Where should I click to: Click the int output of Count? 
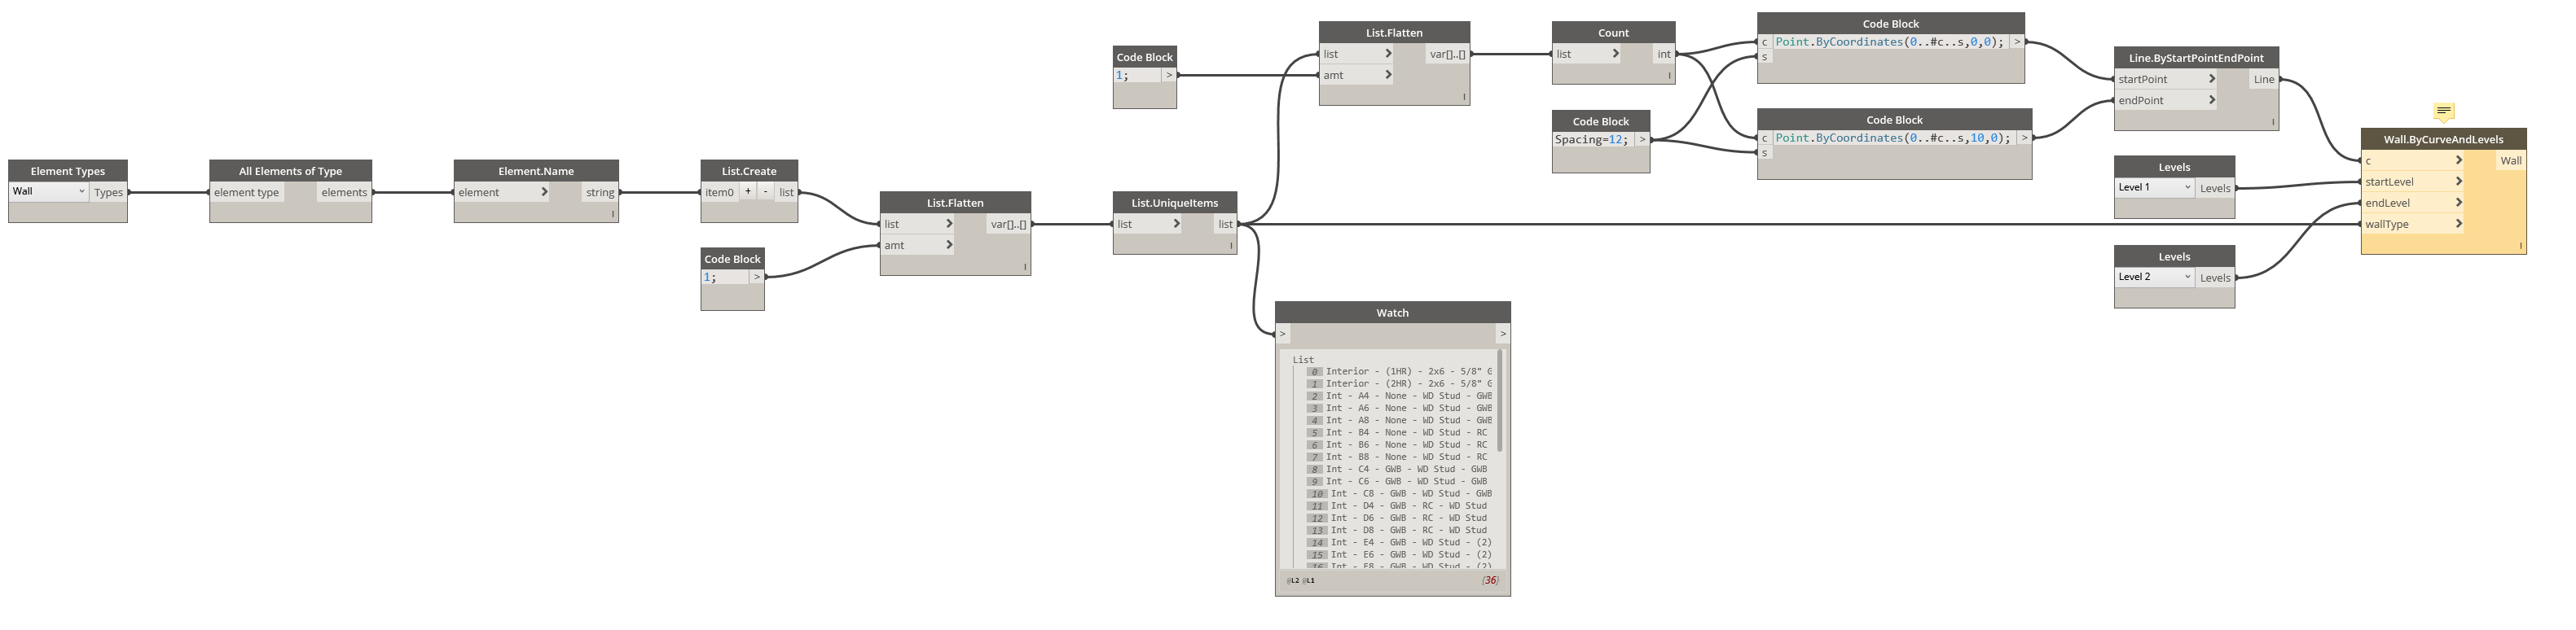click(x=1664, y=54)
